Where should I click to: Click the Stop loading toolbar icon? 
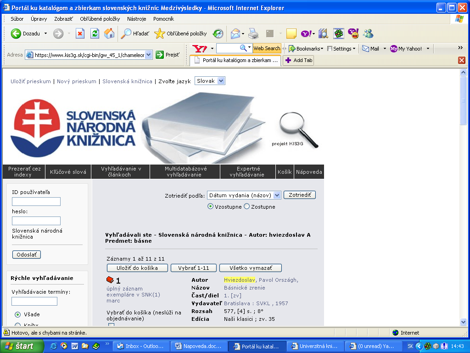(80, 34)
